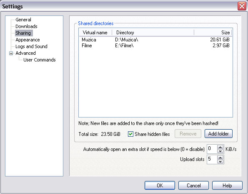Select the Advanced tree item
The width and height of the screenshot is (248, 194).
click(x=25, y=53)
